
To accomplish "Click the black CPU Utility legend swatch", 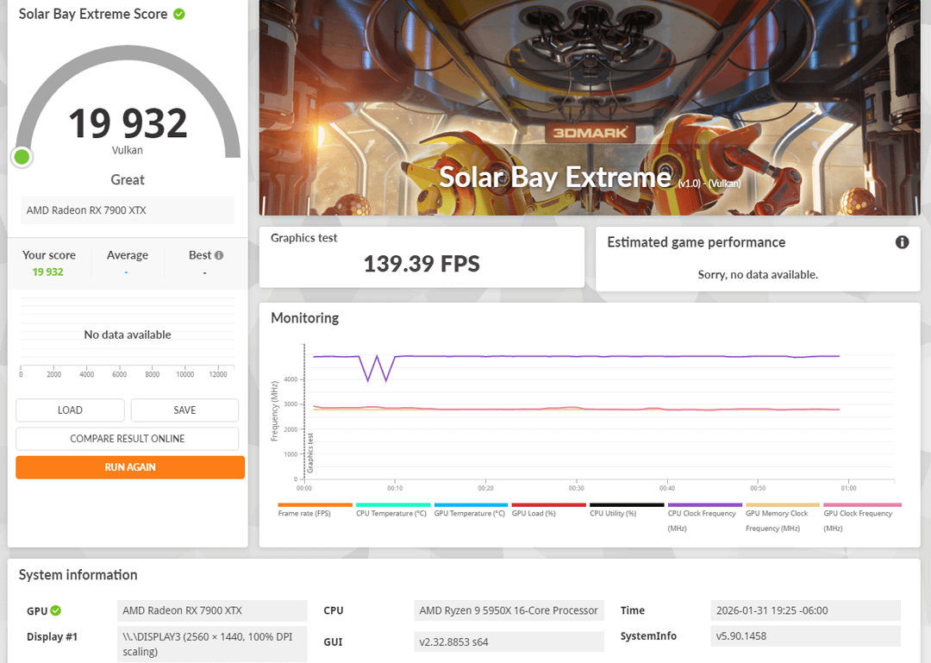I will [x=626, y=505].
